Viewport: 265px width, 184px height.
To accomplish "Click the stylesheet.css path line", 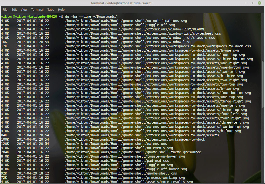I will [x=143, y=33].
